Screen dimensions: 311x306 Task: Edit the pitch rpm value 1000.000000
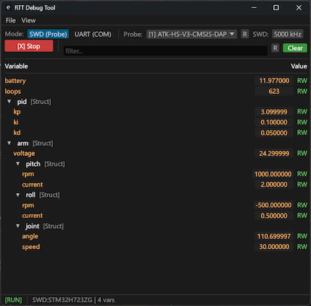tap(273, 174)
